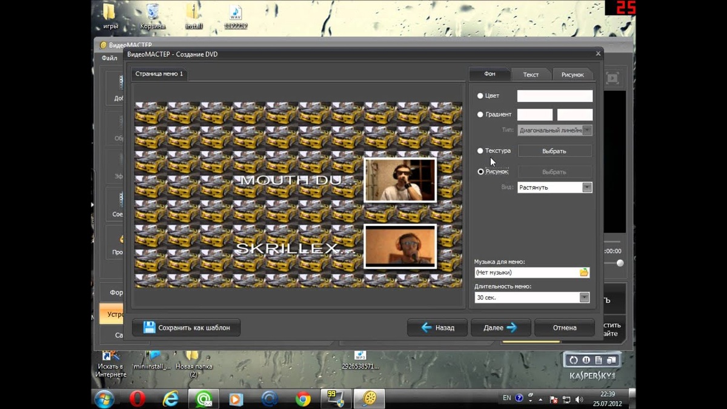
Task: Click the blue help tray icon
Action: [519, 398]
